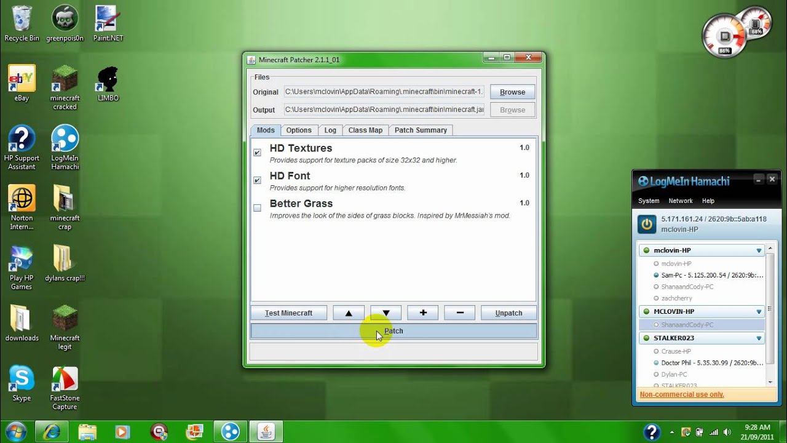787x443 pixels.
Task: Enable the Better Grass mod checkbox
Action: point(257,208)
